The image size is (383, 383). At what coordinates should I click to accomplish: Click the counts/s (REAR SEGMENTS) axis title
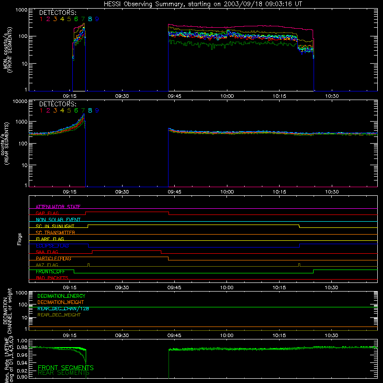5,143
